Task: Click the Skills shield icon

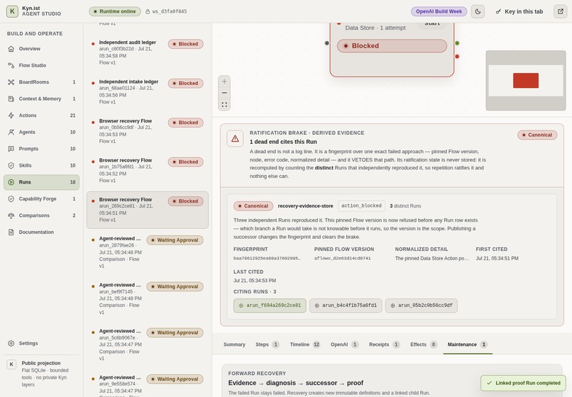Action: coord(11,165)
